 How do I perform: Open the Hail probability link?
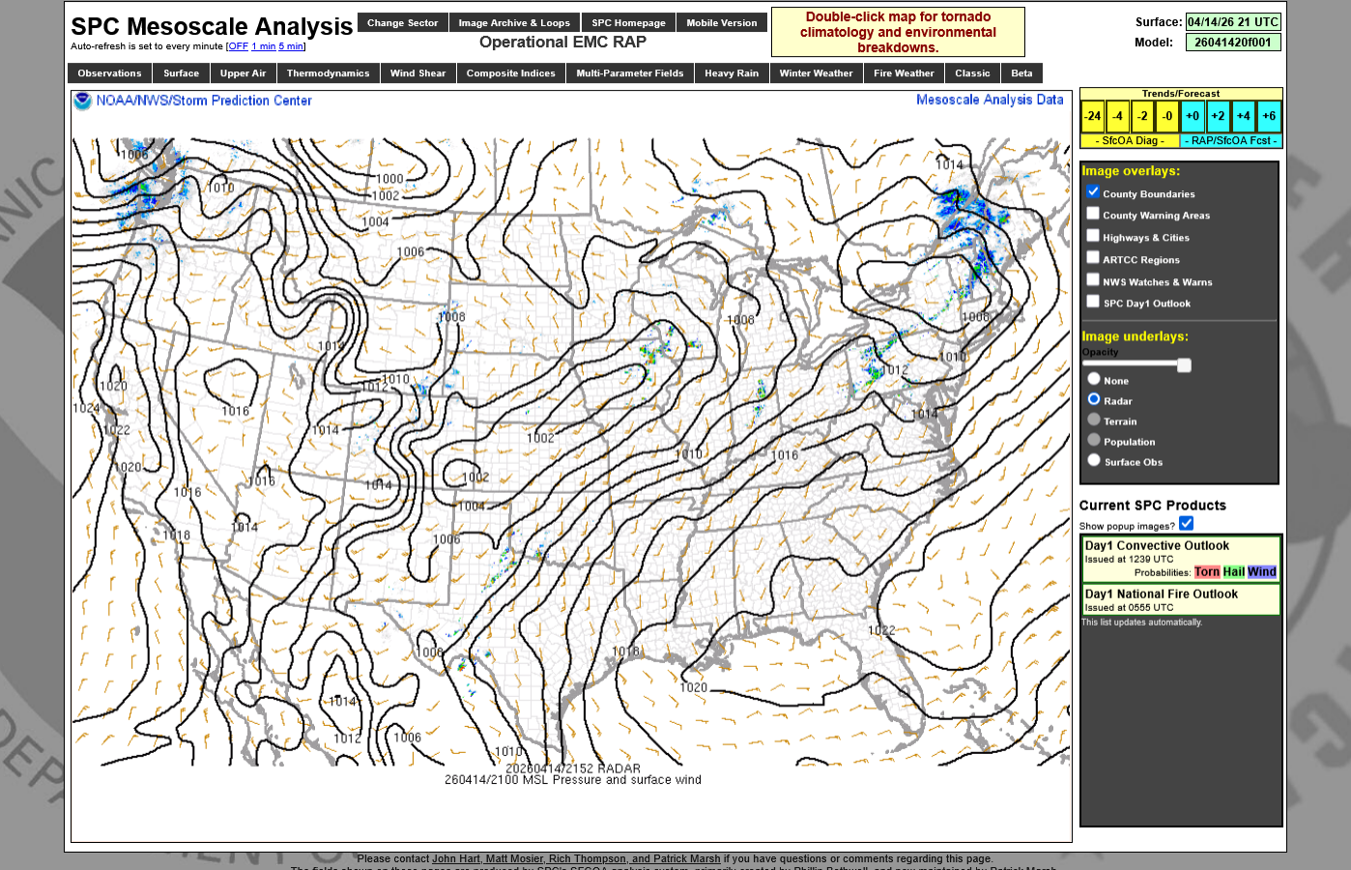1234,572
